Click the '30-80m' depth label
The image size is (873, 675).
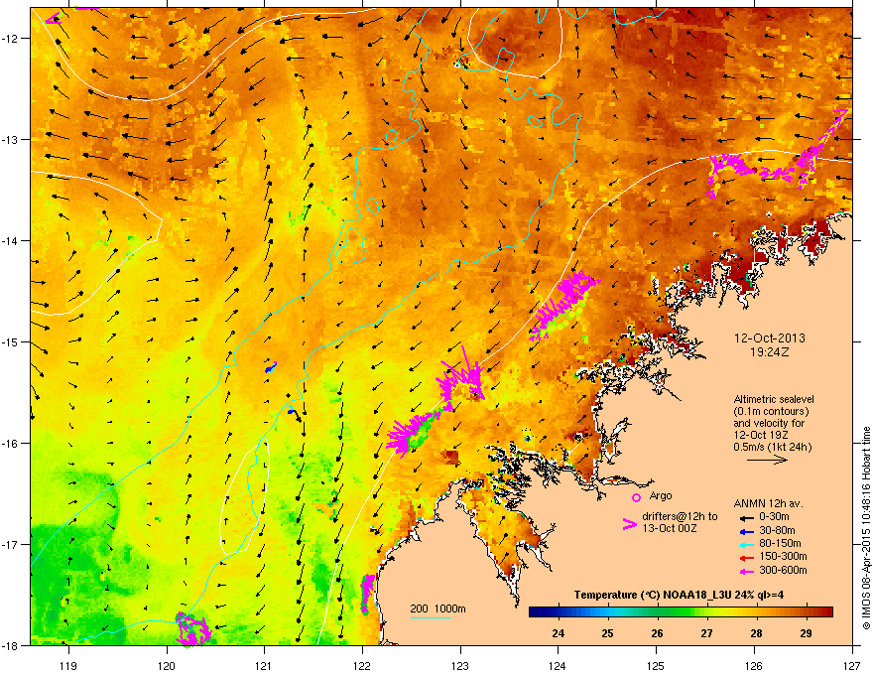pos(777,530)
